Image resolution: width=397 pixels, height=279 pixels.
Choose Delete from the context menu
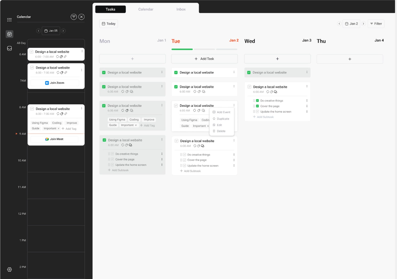point(219,131)
